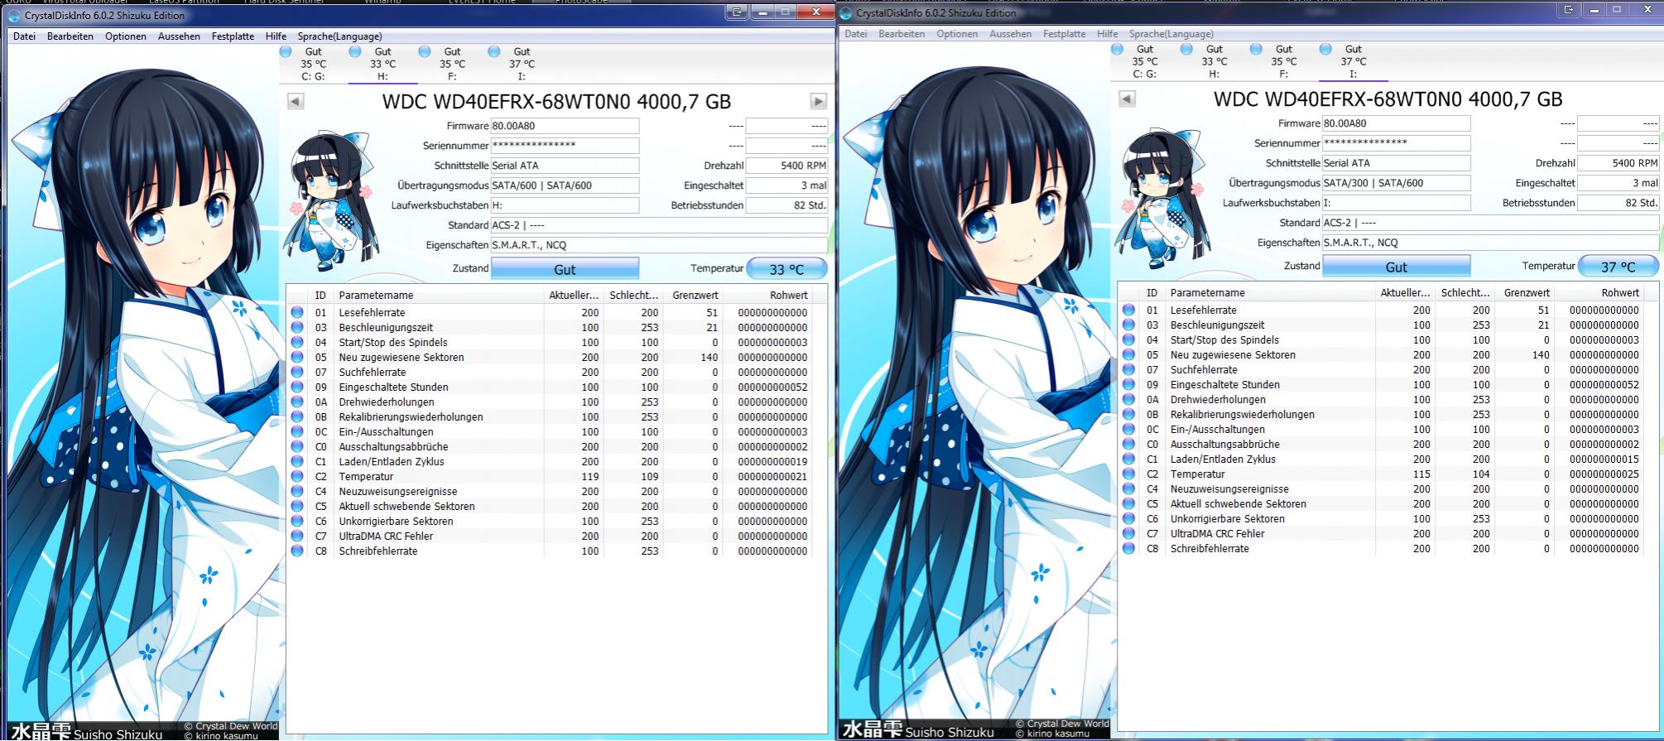Open Aussehen menu in left window
Screen dimensions: 1664x741
[x=179, y=36]
